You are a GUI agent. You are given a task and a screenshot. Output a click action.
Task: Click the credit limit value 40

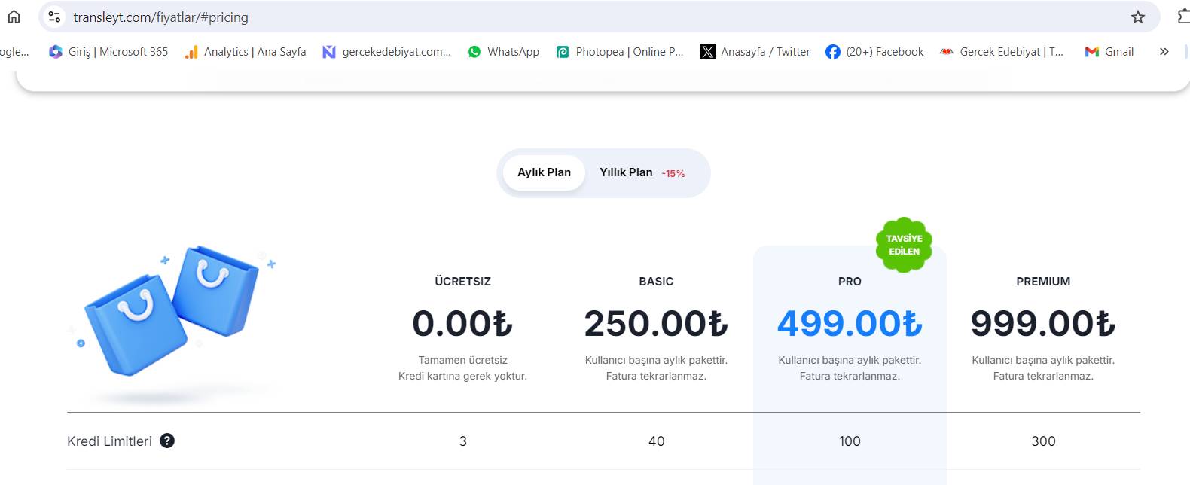point(656,441)
